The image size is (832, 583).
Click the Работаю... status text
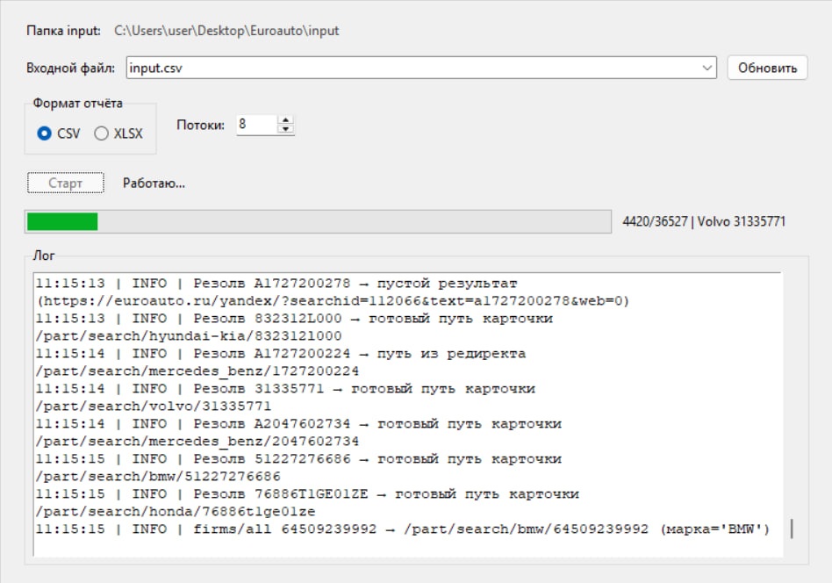[154, 184]
